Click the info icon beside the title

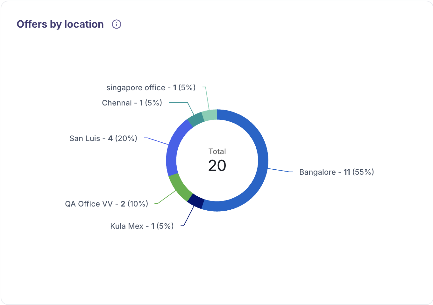pyautogui.click(x=117, y=24)
